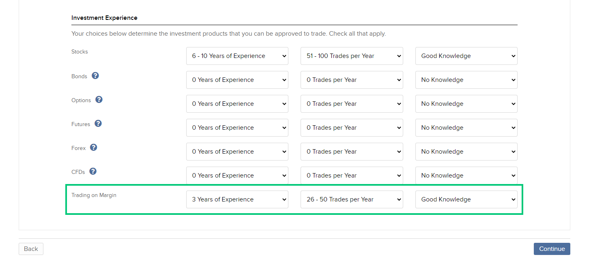Open Bonds knowledge level dropdown
Image resolution: width=591 pixels, height=272 pixels.
tap(466, 80)
